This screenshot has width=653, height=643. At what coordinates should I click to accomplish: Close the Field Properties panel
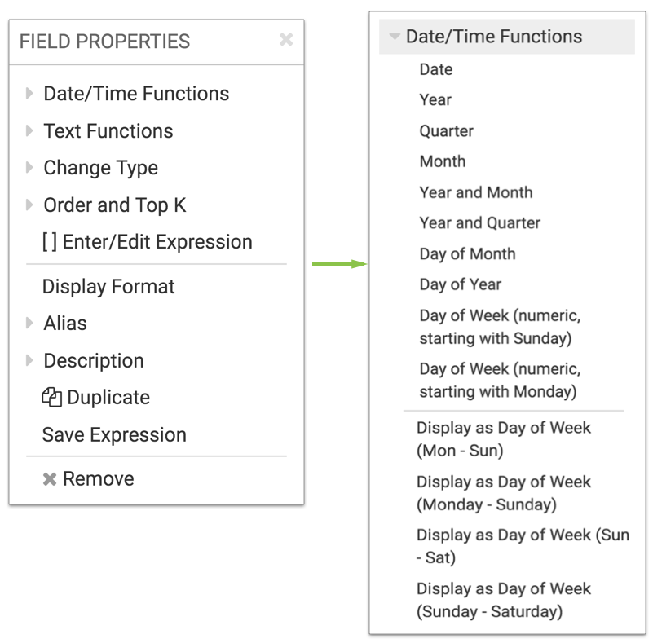tap(285, 40)
